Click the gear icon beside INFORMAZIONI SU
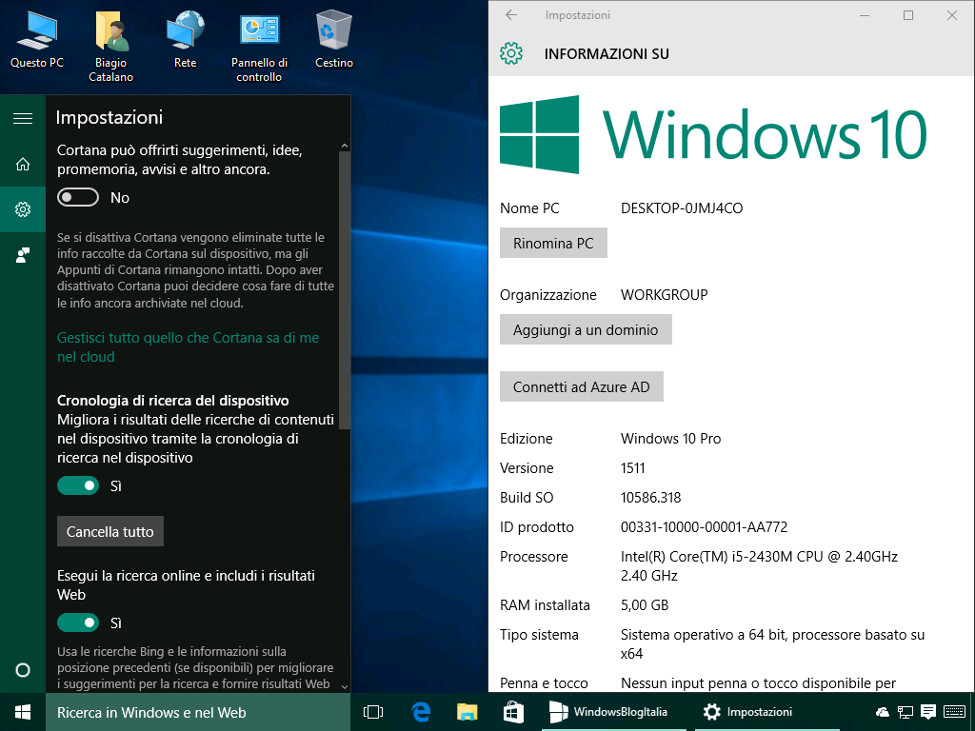Image resolution: width=975 pixels, height=731 pixels. [x=511, y=53]
